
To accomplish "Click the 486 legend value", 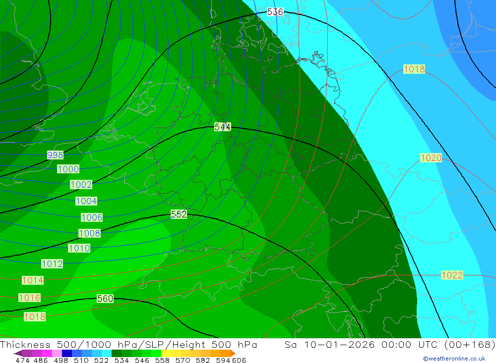I will coord(41,361).
